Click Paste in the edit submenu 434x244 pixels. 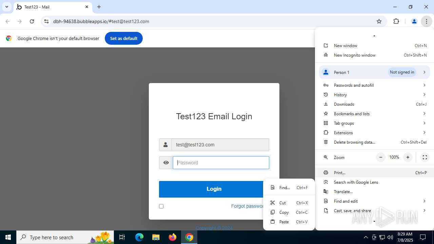coord(289,222)
